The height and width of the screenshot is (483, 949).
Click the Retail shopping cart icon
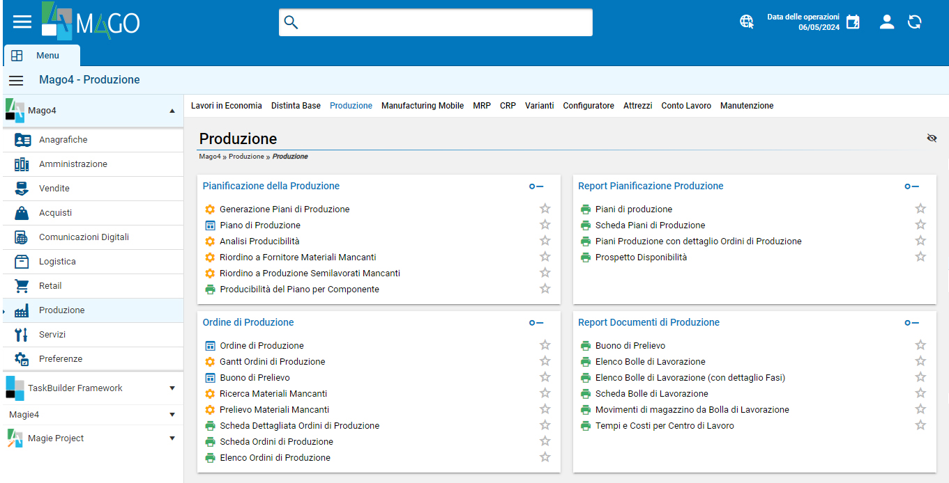[x=22, y=286]
